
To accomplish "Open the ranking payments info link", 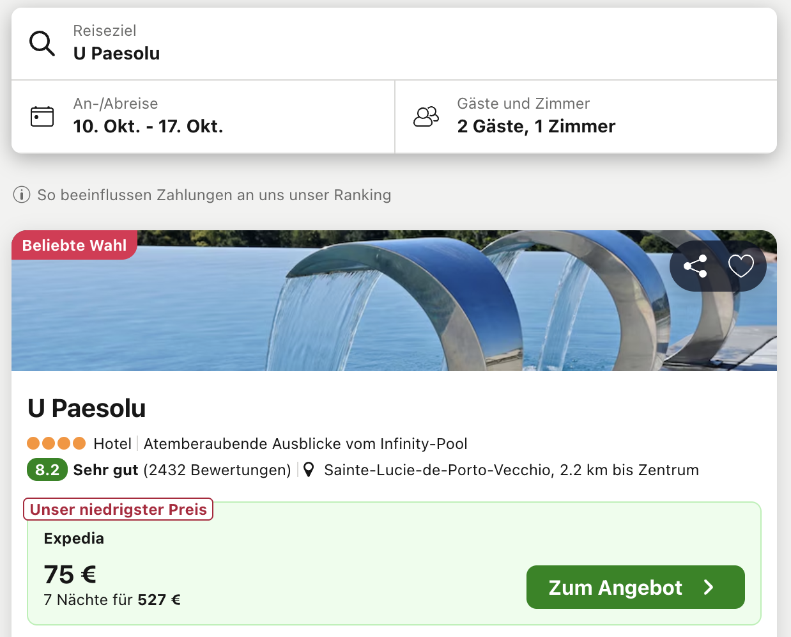I will 214,195.
